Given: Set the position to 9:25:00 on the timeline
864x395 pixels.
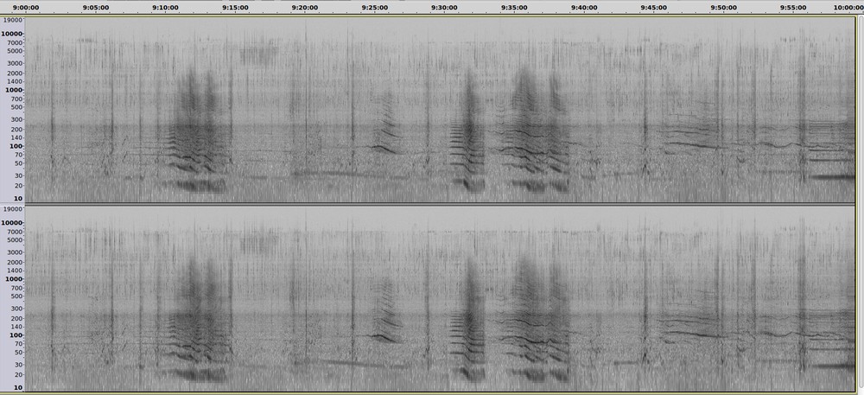Looking at the screenshot, I should [x=375, y=7].
